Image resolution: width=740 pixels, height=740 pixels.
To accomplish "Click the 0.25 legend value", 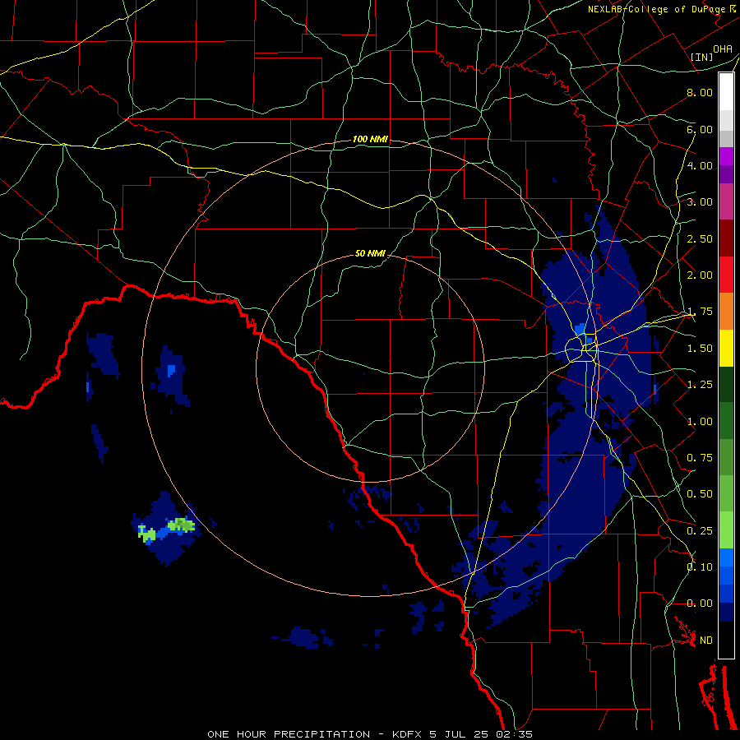I will point(700,531).
